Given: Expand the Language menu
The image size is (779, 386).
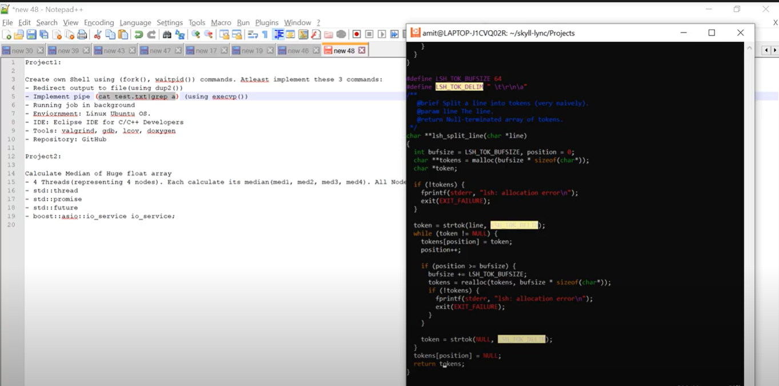Looking at the screenshot, I should [x=135, y=22].
